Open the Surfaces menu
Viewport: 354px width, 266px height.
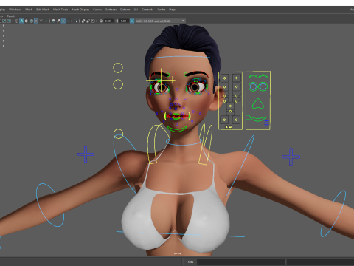point(111,10)
